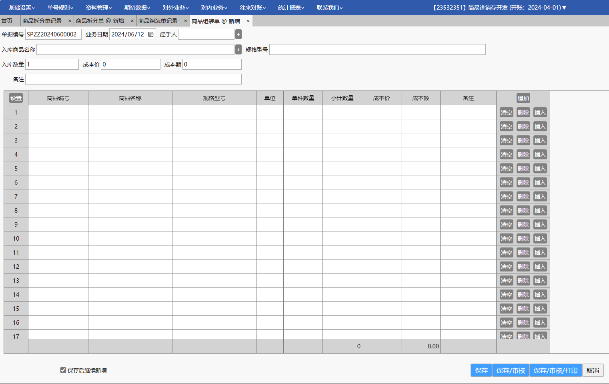Click 插入 in row 7
The height and width of the screenshot is (384, 609).
540,197
